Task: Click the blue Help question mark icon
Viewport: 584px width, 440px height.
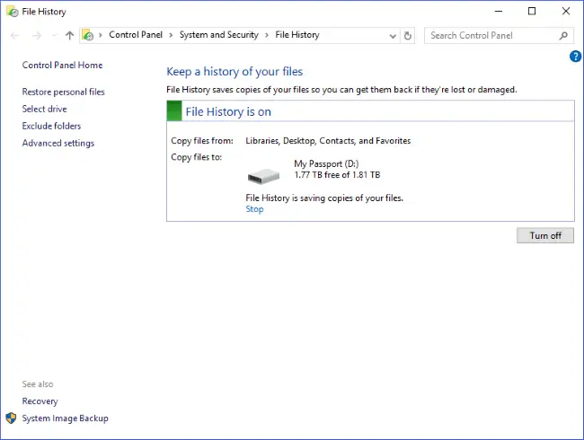Action: pos(575,57)
